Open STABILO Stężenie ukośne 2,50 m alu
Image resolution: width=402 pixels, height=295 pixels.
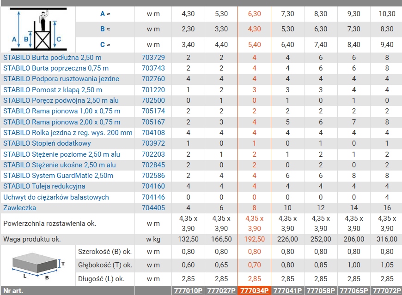(x=60, y=165)
